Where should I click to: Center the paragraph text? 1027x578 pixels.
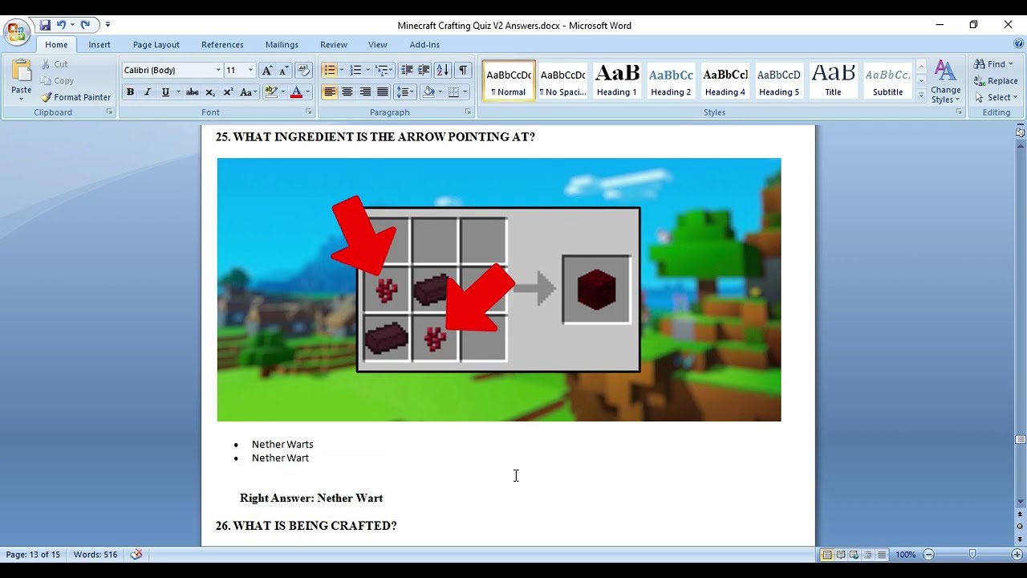coord(347,92)
